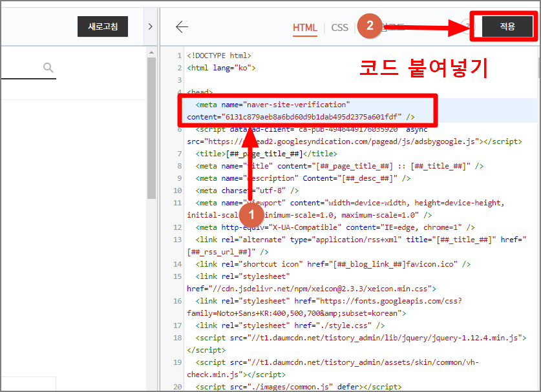Click the meta charset="utf-8" line
Viewport: 541px width, 392px height.
[x=247, y=191]
